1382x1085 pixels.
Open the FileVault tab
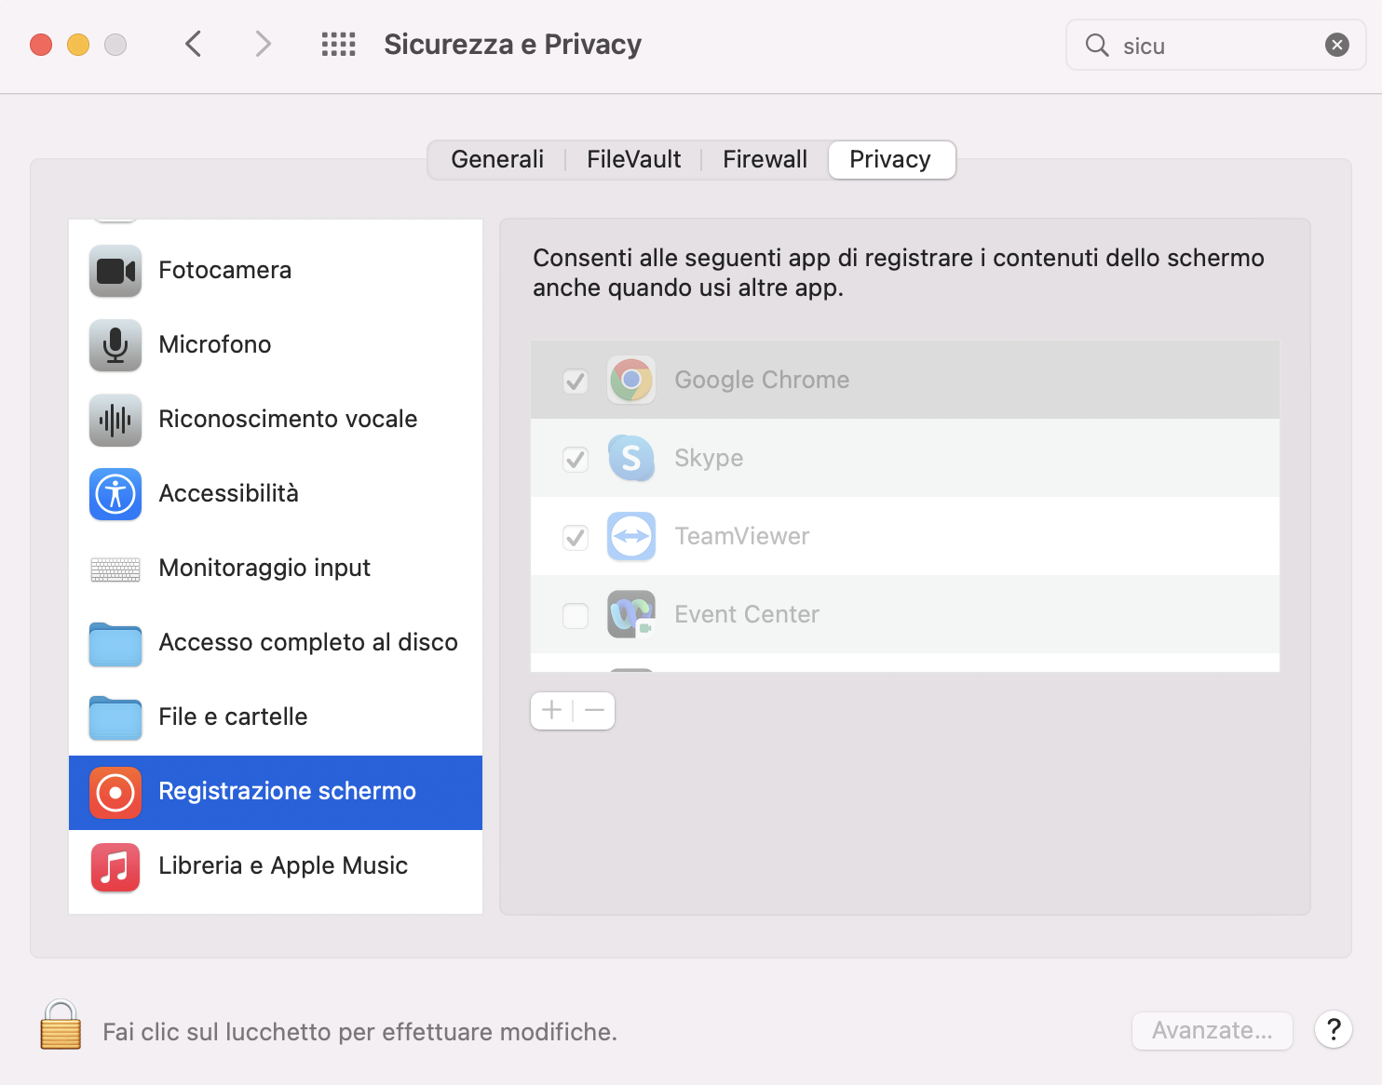click(x=633, y=159)
